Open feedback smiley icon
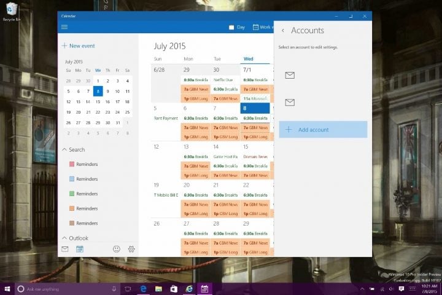The height and width of the screenshot is (295, 442). pos(117,249)
